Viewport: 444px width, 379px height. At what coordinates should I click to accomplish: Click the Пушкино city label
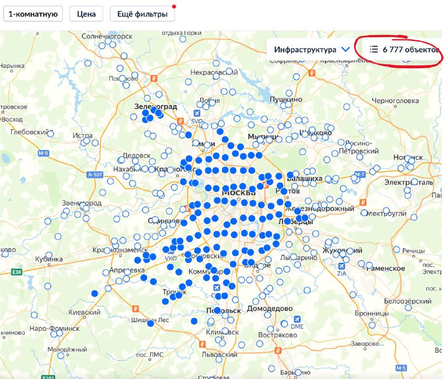pos(286,99)
